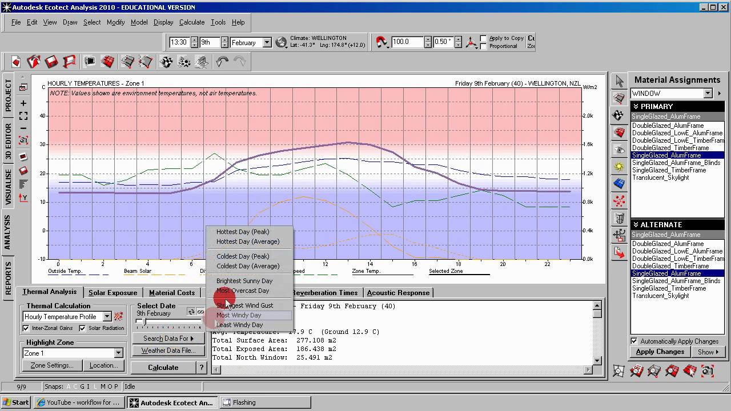The height and width of the screenshot is (411, 731).
Task: Click the sync refresh icon beside Select Date
Action: pos(191,312)
